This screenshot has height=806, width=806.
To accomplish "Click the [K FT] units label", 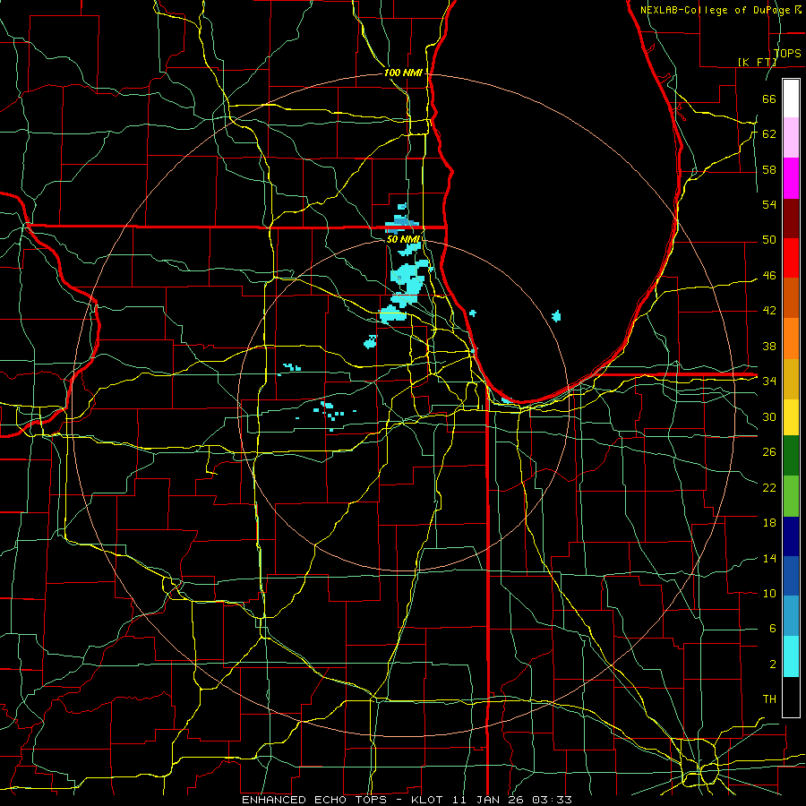I will coord(757,62).
